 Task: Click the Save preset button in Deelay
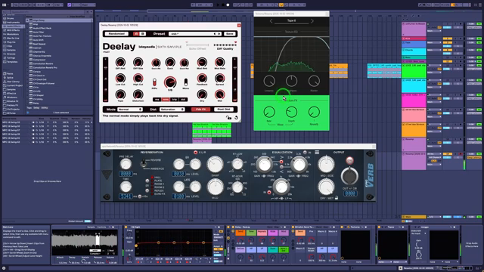tap(229, 33)
